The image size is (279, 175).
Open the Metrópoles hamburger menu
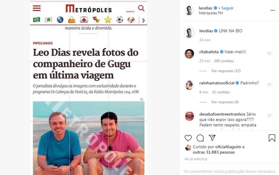(37, 8)
